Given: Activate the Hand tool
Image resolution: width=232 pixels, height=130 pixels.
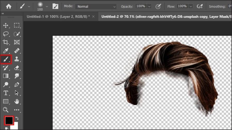Looking at the screenshot, I should tap(17, 101).
